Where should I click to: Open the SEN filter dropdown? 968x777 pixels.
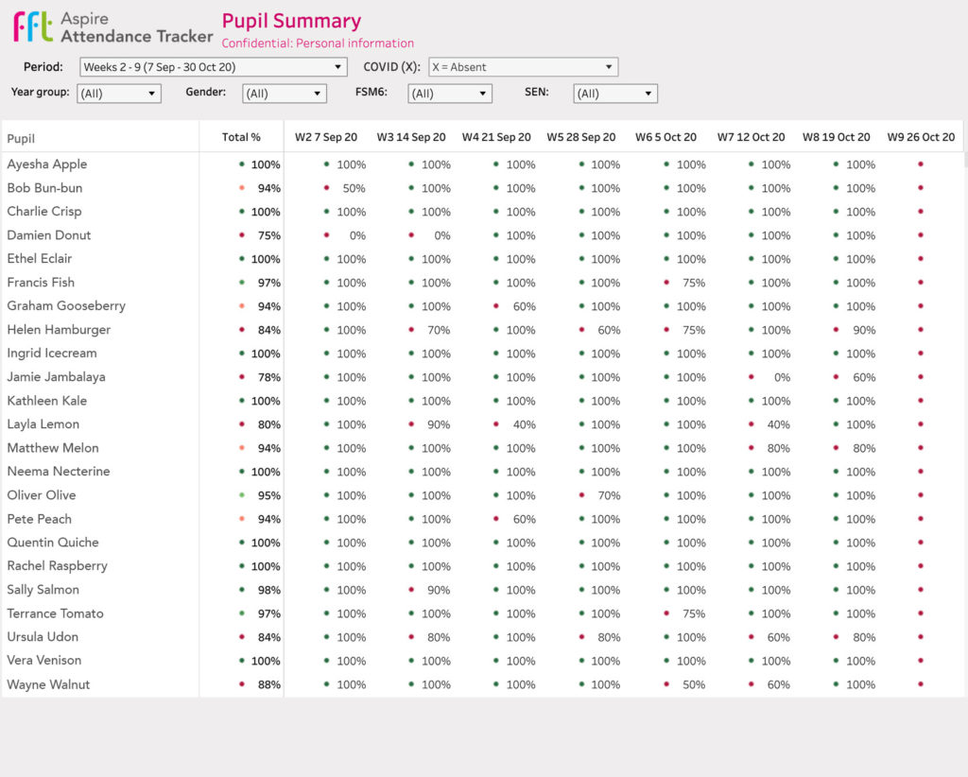615,94
